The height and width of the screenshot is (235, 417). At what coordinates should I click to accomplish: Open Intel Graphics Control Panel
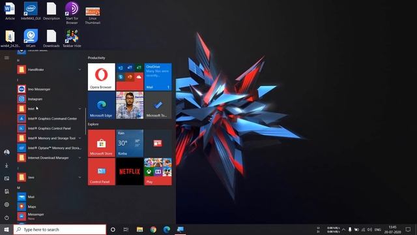pyautogui.click(x=50, y=129)
